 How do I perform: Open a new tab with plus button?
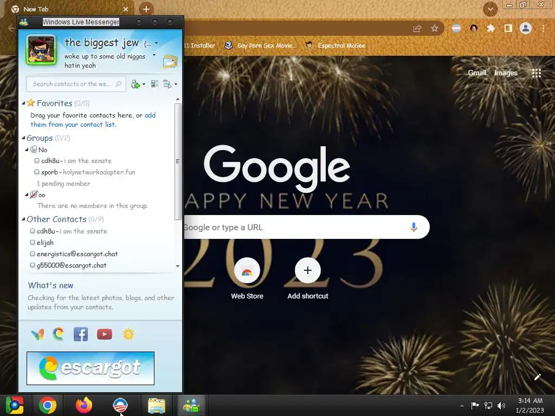click(x=146, y=9)
